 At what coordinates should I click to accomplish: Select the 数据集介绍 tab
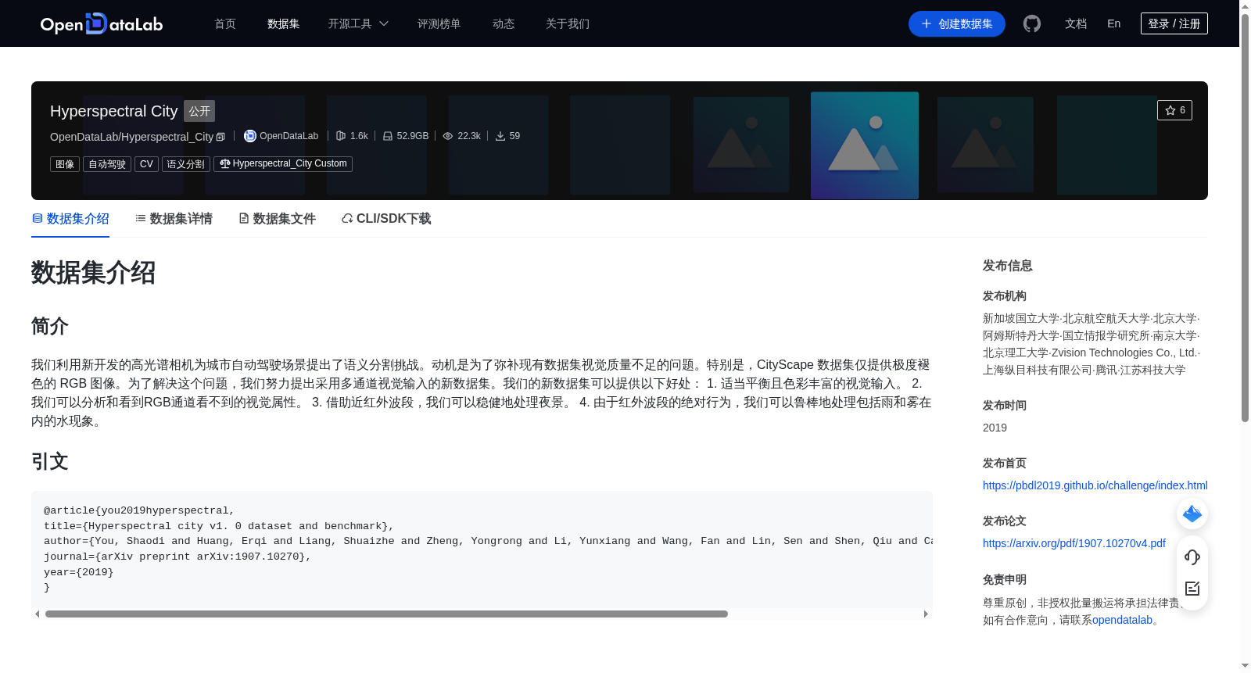(x=70, y=219)
